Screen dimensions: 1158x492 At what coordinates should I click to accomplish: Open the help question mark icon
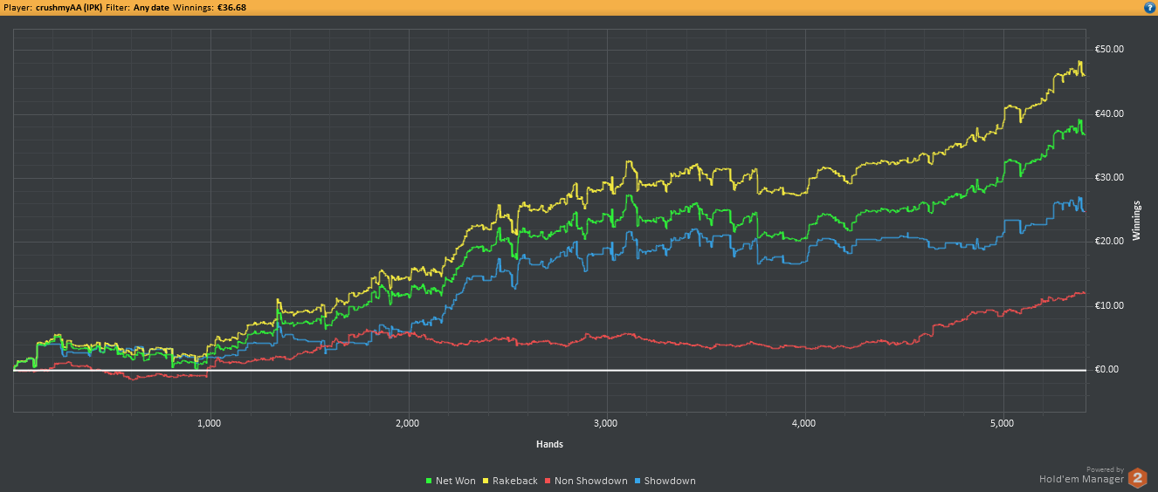pyautogui.click(x=1149, y=7)
